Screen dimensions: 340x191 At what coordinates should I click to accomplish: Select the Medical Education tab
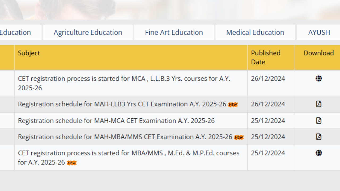(x=255, y=32)
